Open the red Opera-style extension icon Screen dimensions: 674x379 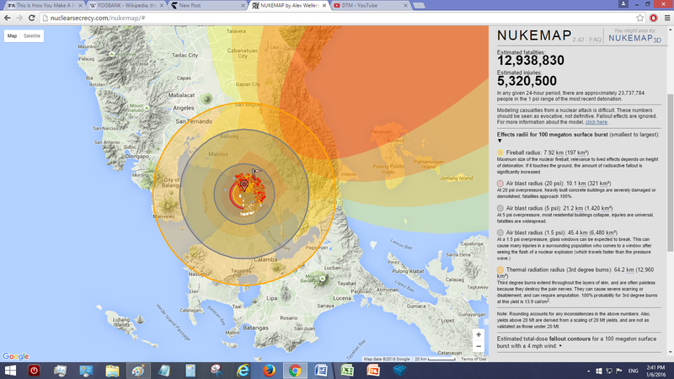tap(654, 18)
